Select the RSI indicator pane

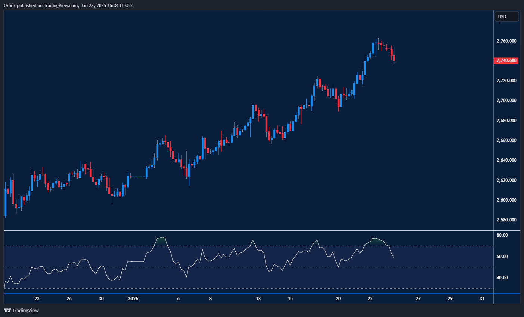pyautogui.click(x=247, y=261)
